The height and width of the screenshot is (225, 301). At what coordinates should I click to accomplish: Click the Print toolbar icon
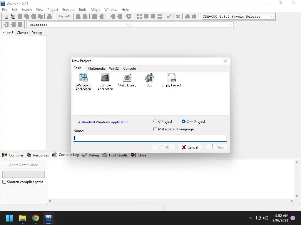click(x=49, y=16)
